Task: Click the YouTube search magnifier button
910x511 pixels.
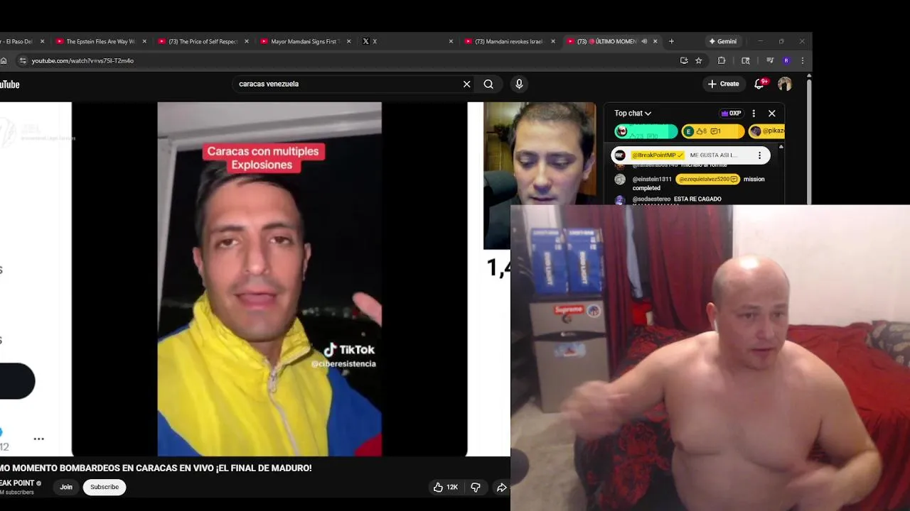Action: click(488, 84)
